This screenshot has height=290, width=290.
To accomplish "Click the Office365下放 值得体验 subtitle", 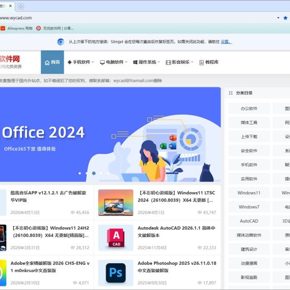I will (30, 149).
